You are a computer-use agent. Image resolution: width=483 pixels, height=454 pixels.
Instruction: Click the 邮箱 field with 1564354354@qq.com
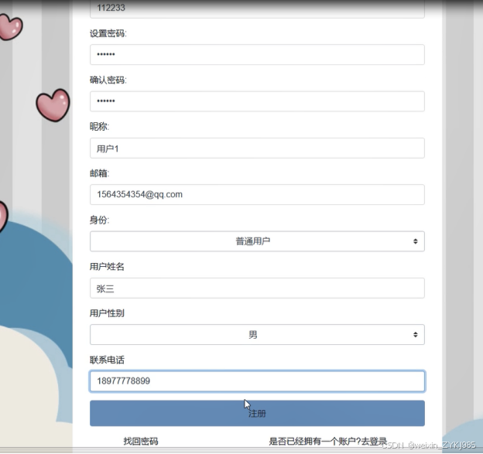pos(257,195)
